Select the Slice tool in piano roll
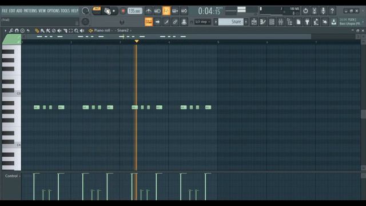 point(65,30)
